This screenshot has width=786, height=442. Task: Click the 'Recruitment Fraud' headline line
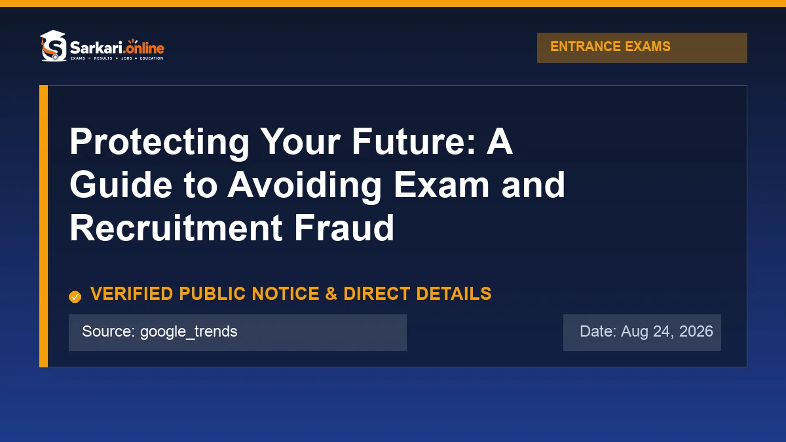point(232,227)
